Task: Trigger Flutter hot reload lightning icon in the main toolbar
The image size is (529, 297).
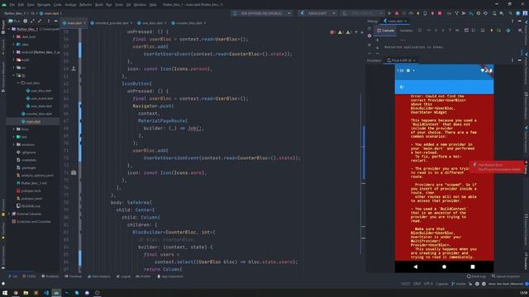Action: point(418,13)
